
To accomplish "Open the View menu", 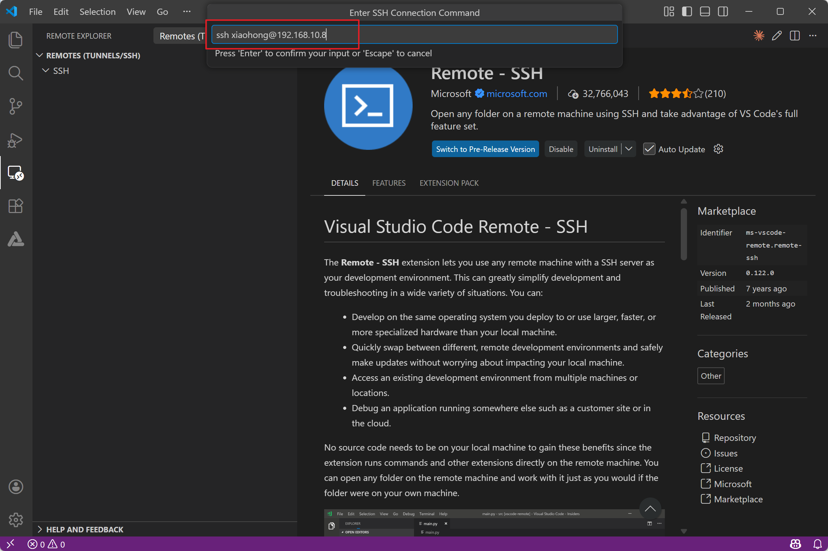I will [x=136, y=12].
